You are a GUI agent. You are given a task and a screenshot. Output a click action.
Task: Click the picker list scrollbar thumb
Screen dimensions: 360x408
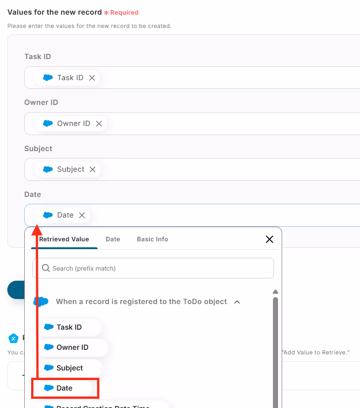(275, 353)
